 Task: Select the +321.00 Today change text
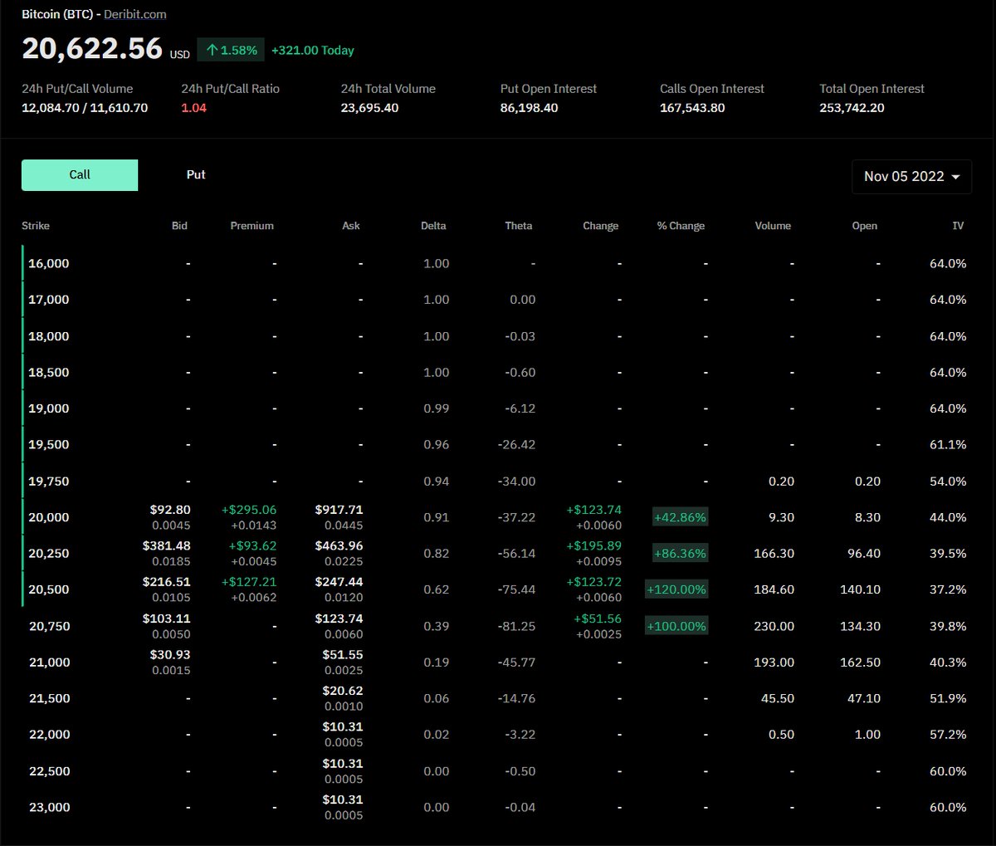[312, 50]
